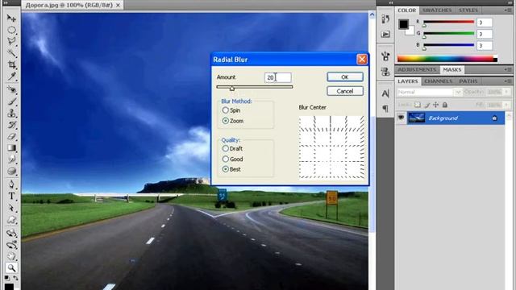Open the Color panel options menu
The image size is (516, 290).
(x=508, y=10)
